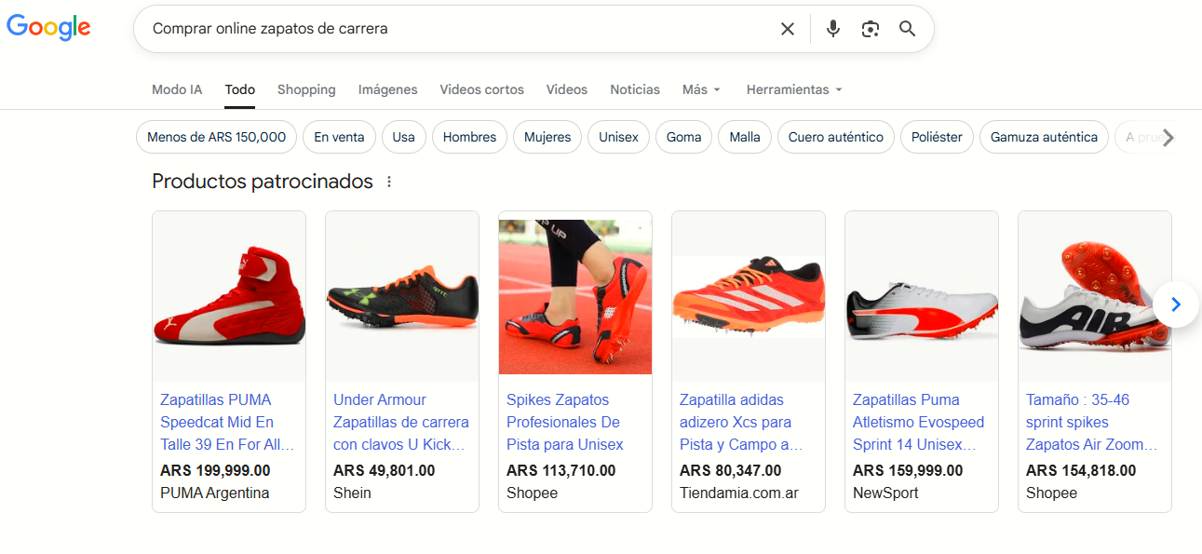Open the Air Zoom spikes product image
Screen dimensions: 1202x554
point(1095,297)
